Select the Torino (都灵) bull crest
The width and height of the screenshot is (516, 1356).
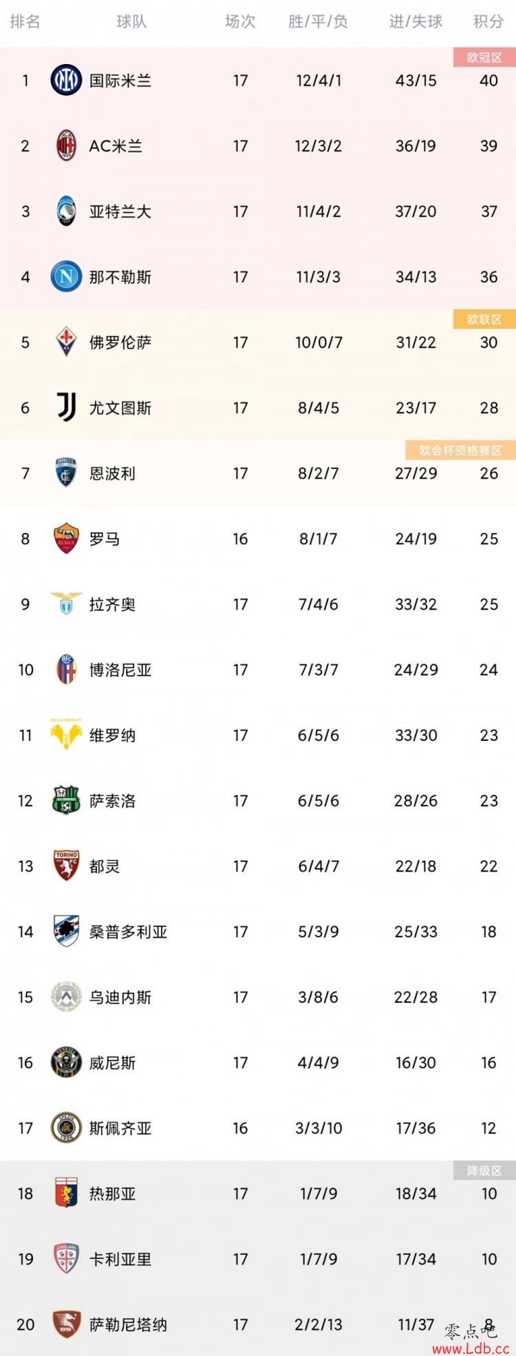coord(67,866)
